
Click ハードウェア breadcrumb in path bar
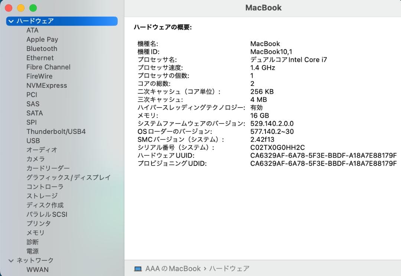(x=229, y=269)
